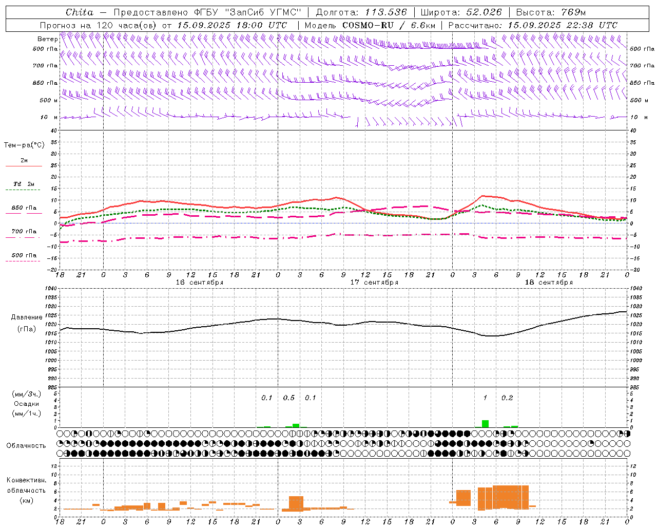Click the "(мм/1ч.)" precipitation unit label
657x526 pixels.
click(x=26, y=413)
